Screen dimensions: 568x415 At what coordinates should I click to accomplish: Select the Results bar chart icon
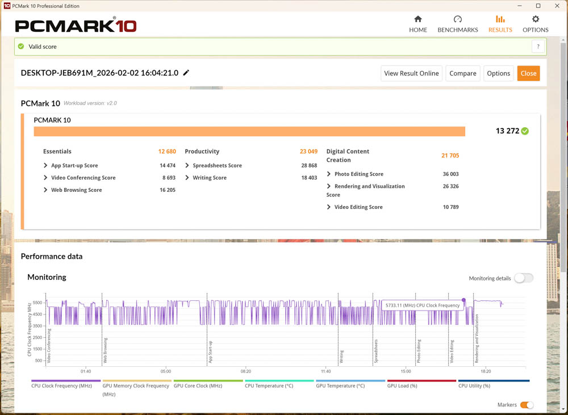(500, 19)
